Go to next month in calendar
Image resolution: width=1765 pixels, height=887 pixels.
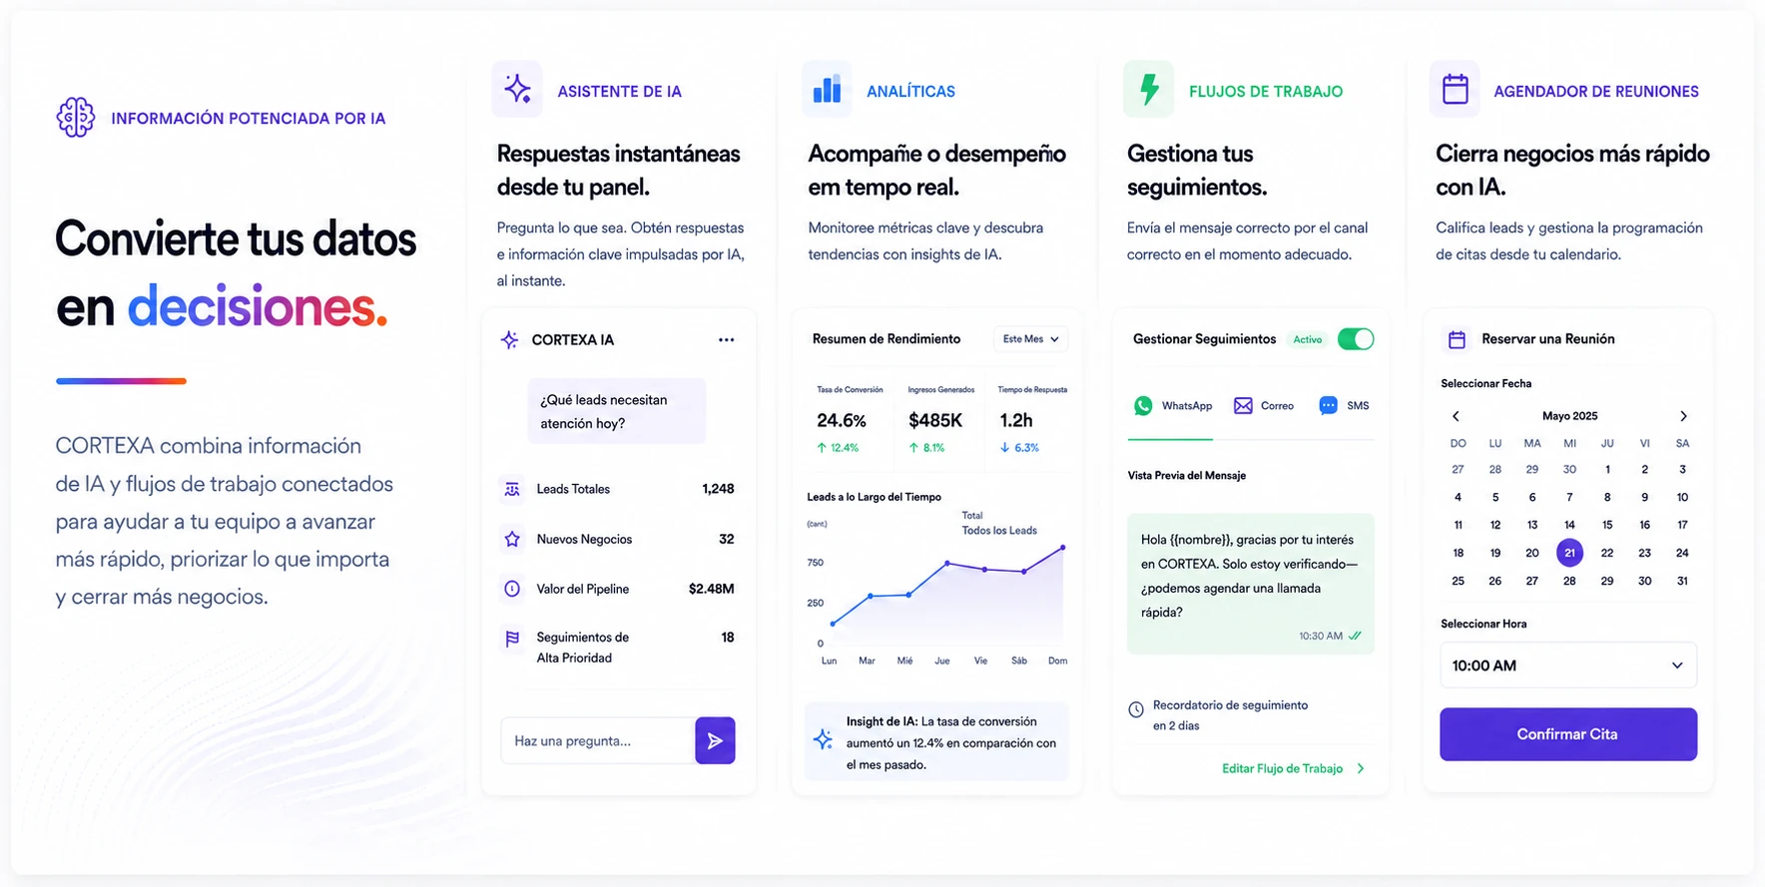tap(1683, 416)
